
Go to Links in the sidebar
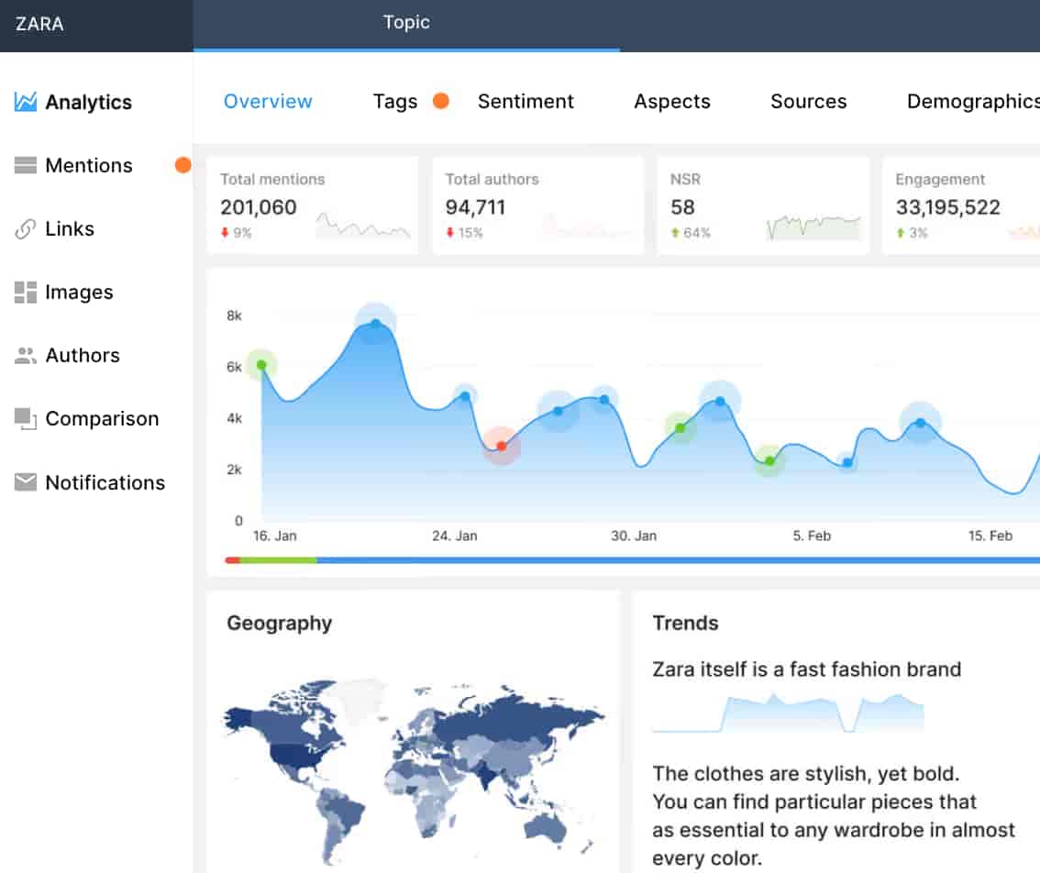click(x=70, y=229)
